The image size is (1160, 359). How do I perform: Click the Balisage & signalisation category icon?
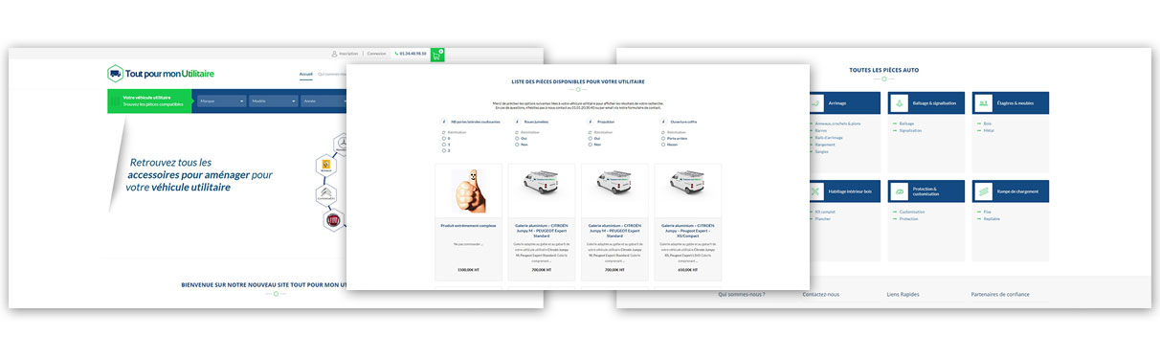[x=899, y=103]
